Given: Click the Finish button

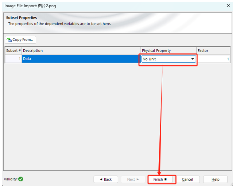Looking at the screenshot, I should (x=160, y=180).
